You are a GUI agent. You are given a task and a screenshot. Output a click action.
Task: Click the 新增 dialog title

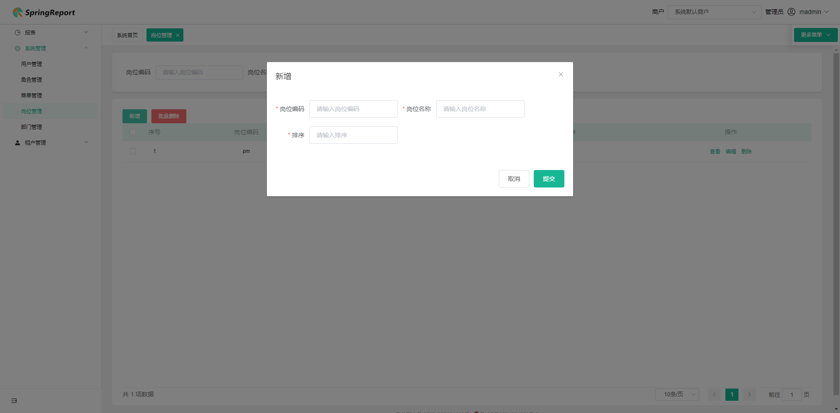pos(283,76)
